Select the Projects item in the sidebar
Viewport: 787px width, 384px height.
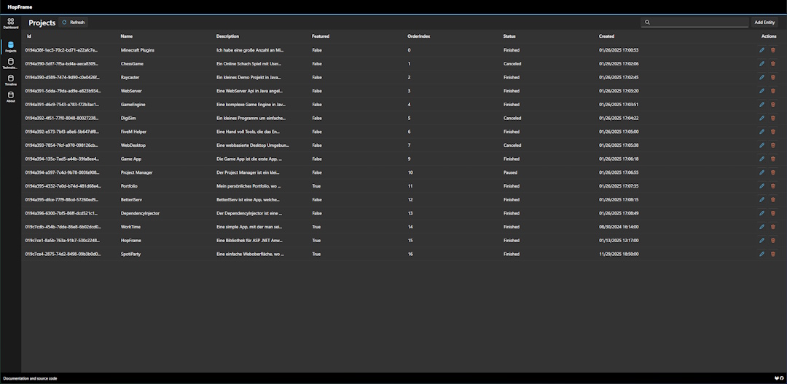tap(10, 47)
